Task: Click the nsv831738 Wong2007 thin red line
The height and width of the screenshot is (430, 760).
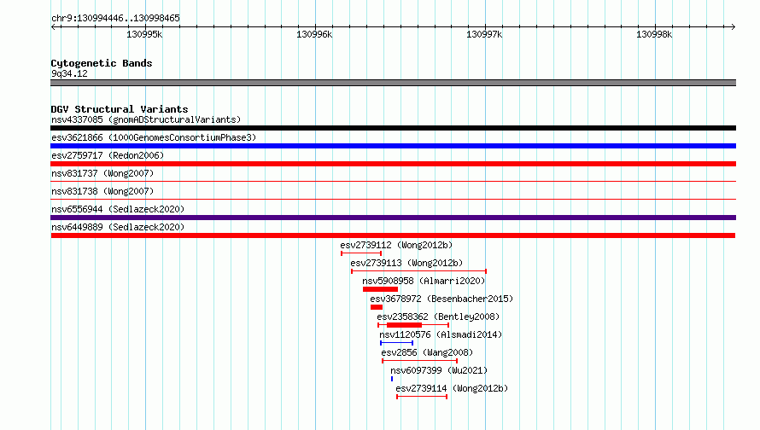Action: click(393, 200)
